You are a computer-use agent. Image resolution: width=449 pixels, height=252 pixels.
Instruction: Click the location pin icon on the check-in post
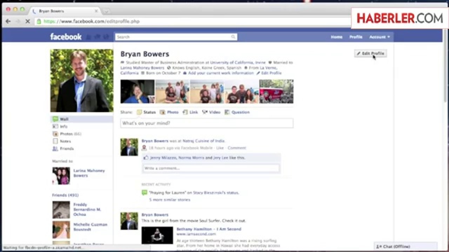pos(144,148)
